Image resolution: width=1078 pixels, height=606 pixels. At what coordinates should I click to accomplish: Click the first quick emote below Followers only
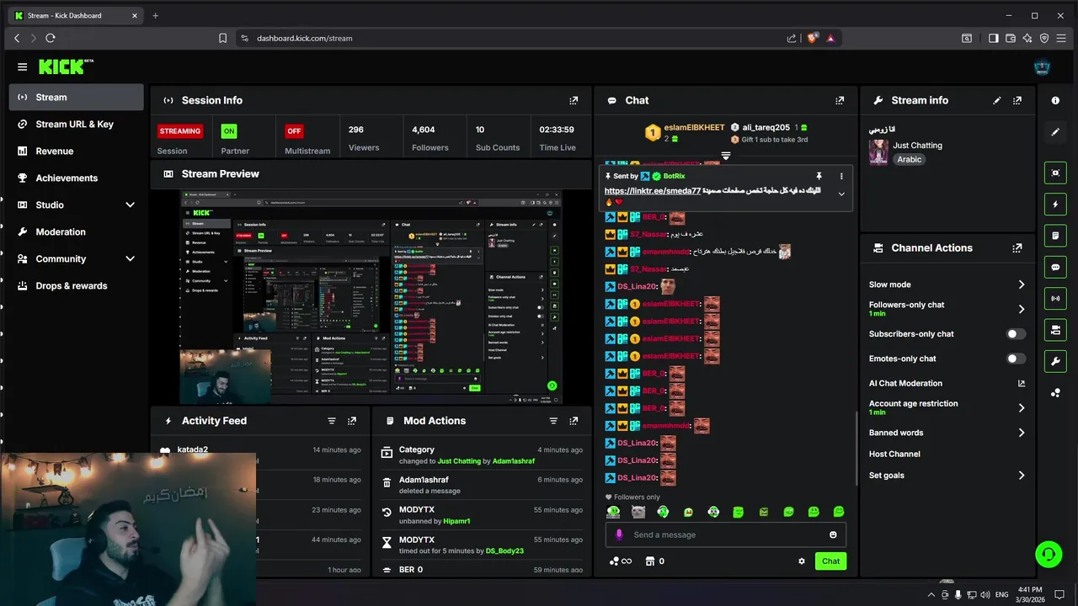[613, 512]
